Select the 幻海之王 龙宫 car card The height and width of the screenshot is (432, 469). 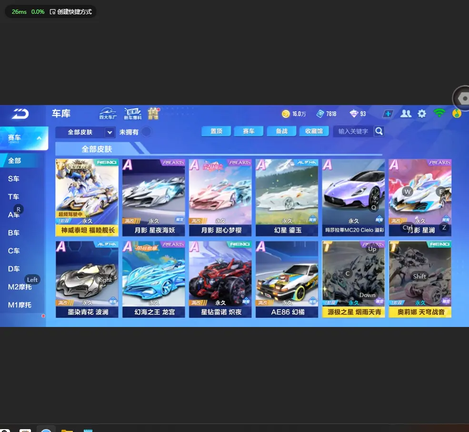coord(154,279)
